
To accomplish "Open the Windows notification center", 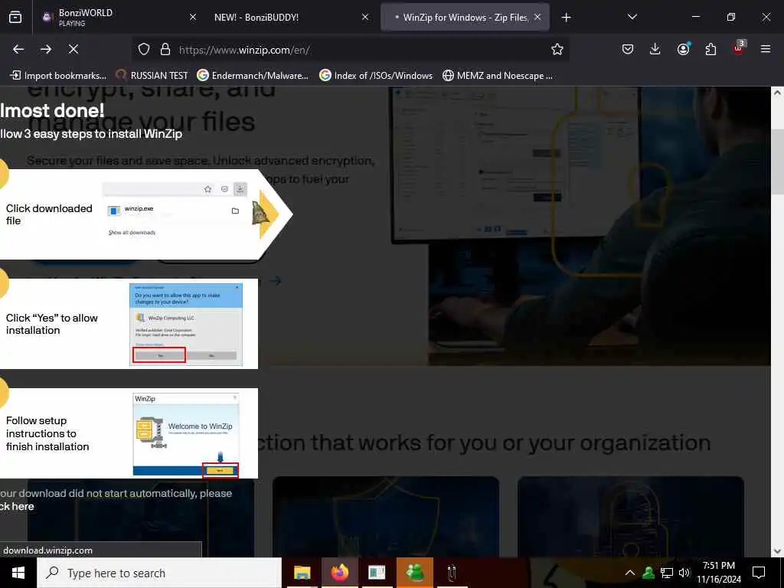I will coord(759,573).
